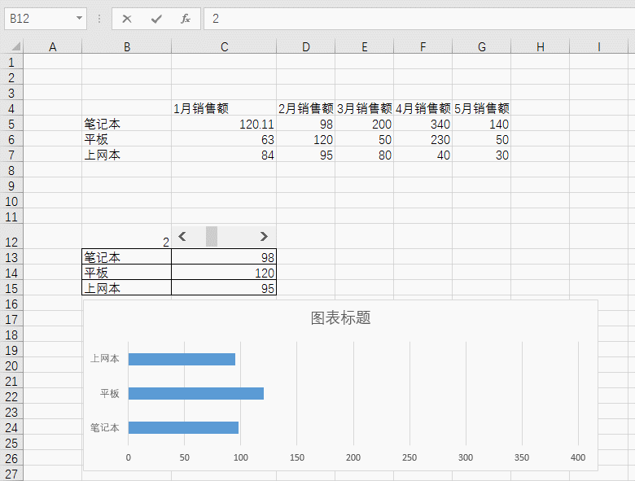Select the cell containing 120.11
The width and height of the screenshot is (635, 481).
[224, 124]
